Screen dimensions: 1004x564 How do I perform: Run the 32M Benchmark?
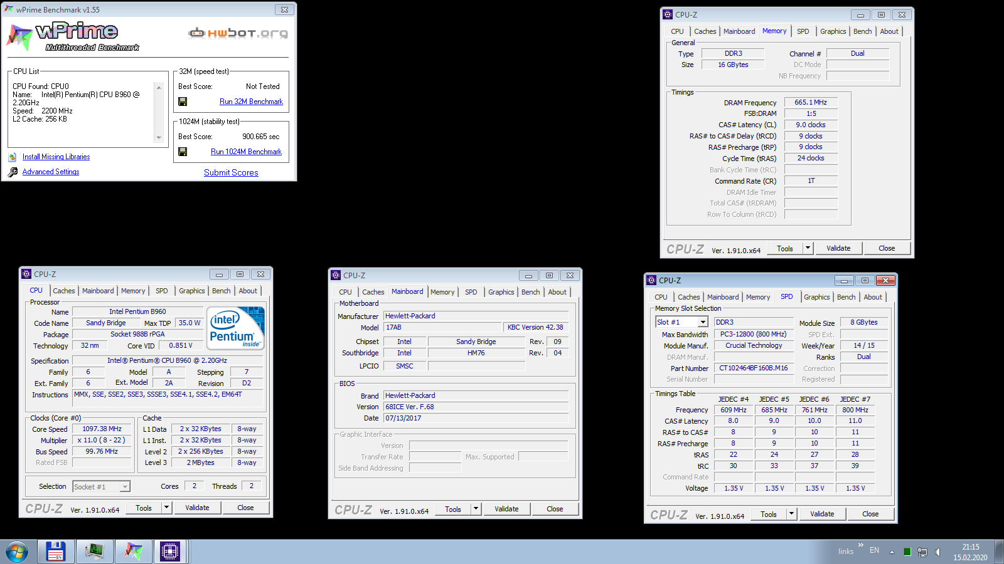pos(251,102)
